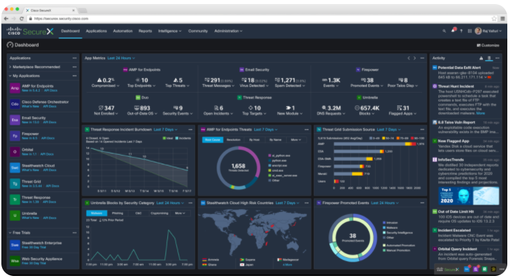
Task: Select Phishing tab in Umbrella Blocks
Action: 117,213
